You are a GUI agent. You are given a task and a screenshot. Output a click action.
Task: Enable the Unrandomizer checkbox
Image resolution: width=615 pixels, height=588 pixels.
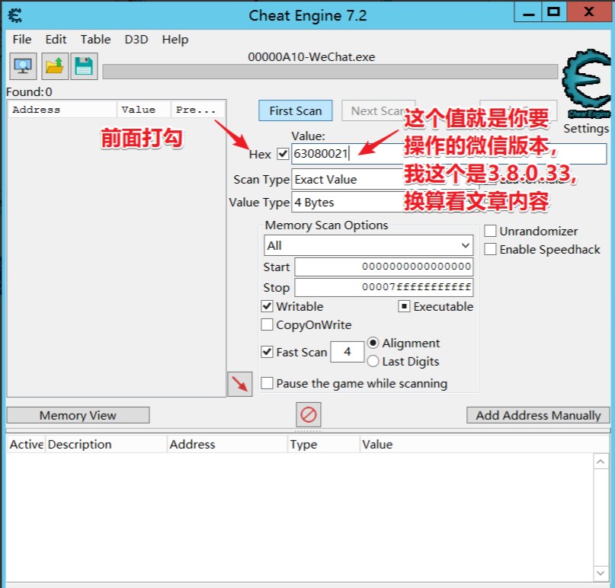tap(491, 231)
